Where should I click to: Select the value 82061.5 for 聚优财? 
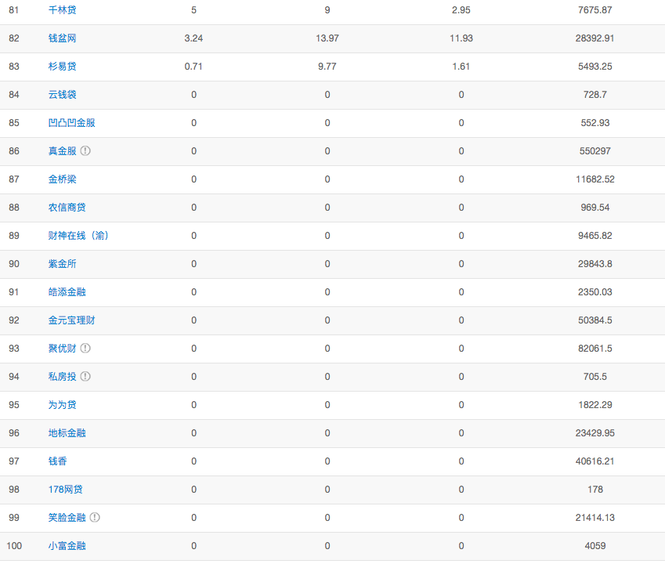(595, 348)
